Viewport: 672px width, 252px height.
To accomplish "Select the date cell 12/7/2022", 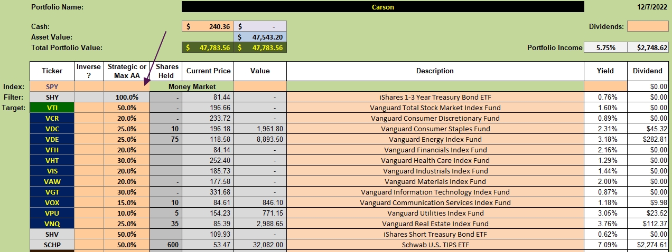I will [651, 7].
